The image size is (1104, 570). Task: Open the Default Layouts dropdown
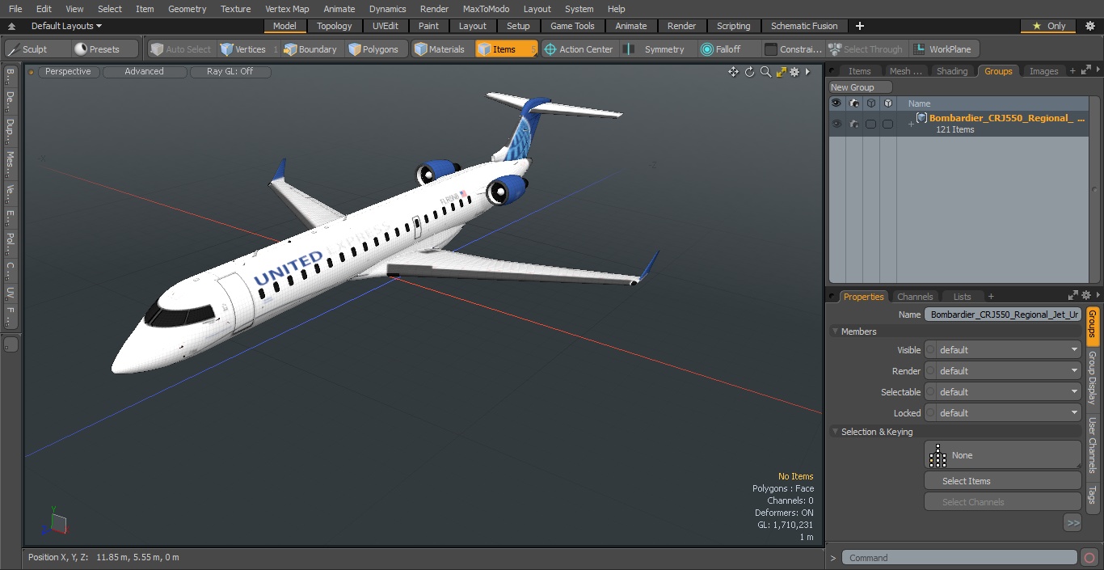point(66,26)
